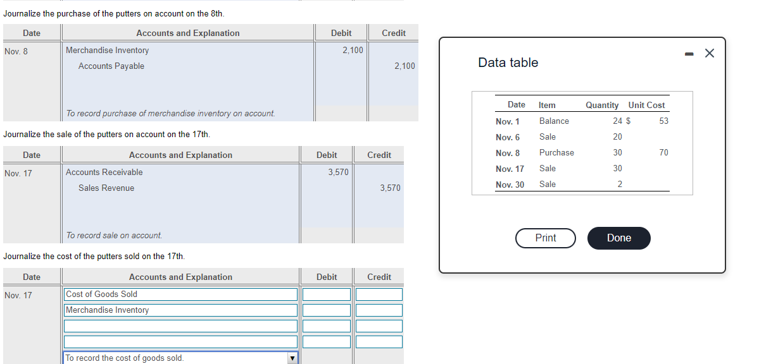Click the 'Accounts Payable' entry text
The image size is (759, 364).
point(111,66)
